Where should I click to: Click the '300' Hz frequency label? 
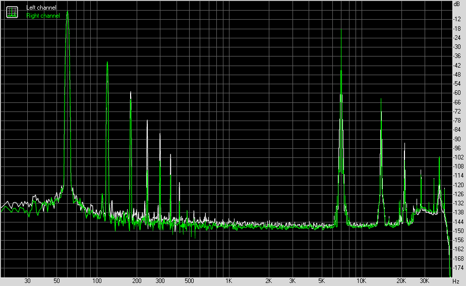(160, 281)
